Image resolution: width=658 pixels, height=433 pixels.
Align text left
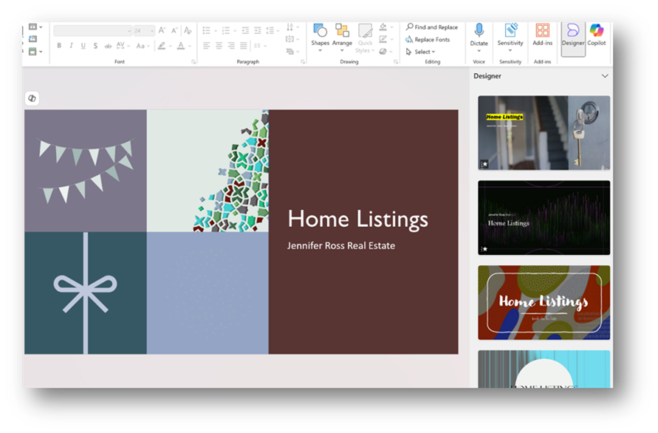click(207, 45)
